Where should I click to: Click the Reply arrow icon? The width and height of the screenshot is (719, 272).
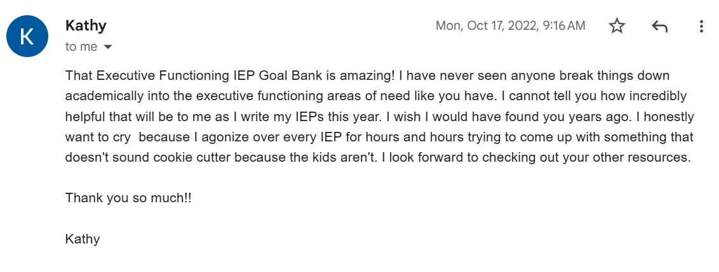pyautogui.click(x=659, y=26)
